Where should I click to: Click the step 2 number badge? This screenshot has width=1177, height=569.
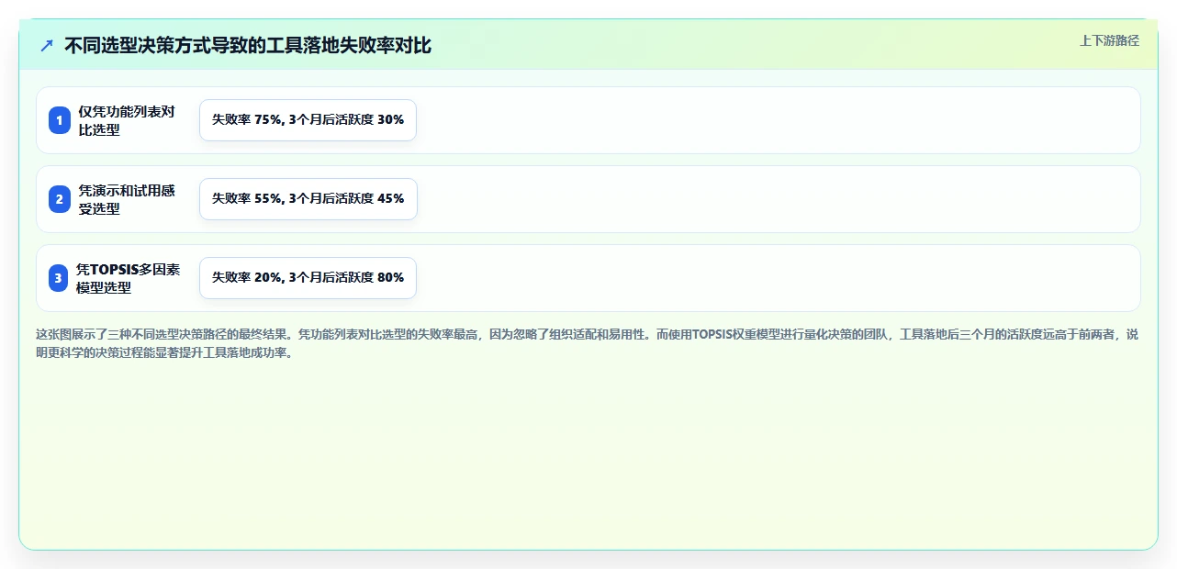tap(60, 199)
